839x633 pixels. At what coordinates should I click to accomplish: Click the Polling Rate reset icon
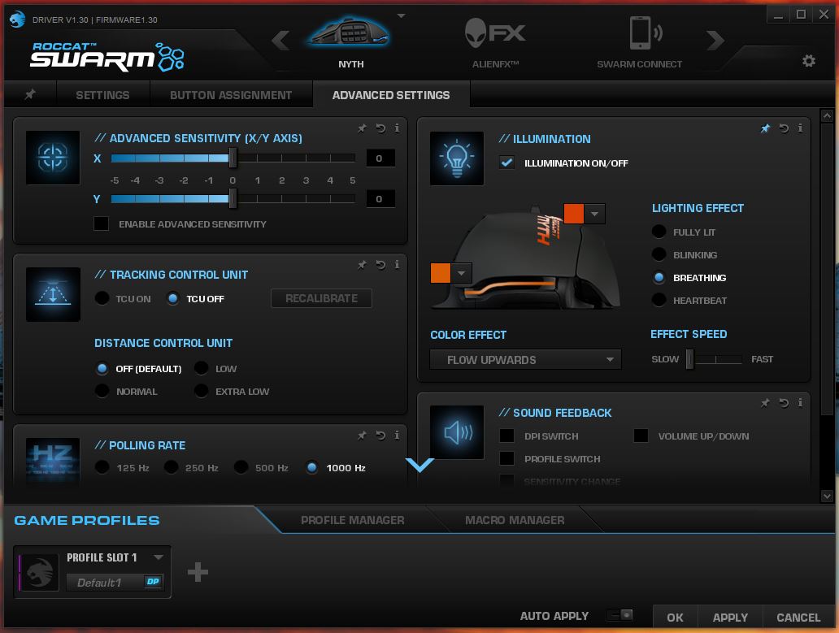379,435
